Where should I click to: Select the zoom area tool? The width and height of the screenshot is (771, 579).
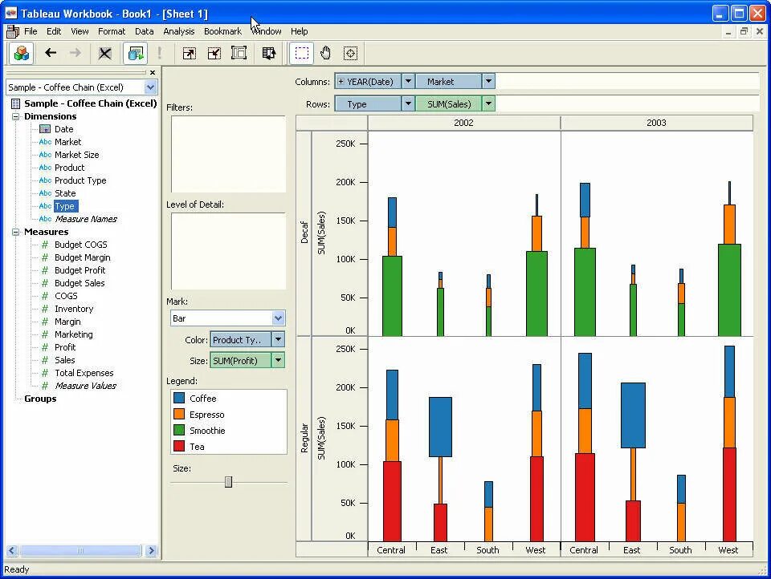(350, 53)
